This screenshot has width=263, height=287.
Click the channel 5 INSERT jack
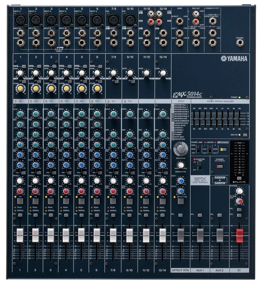point(82,43)
